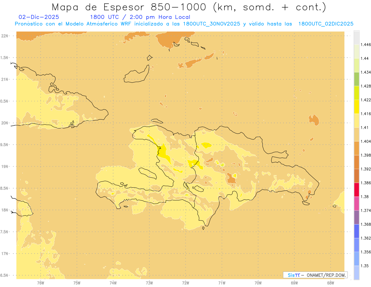Click the 18N latitude axis label
The image size is (371, 287).
click(5, 210)
